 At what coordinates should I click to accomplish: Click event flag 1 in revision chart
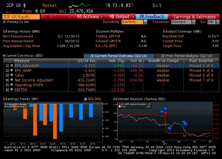pos(162,112)
